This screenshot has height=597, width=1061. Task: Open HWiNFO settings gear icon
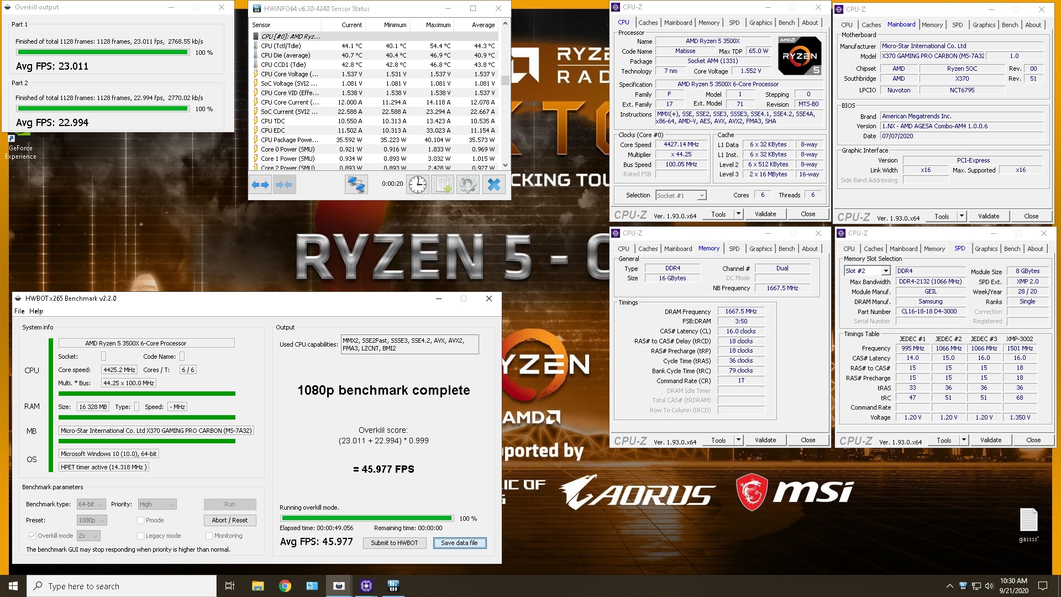pyautogui.click(x=468, y=185)
